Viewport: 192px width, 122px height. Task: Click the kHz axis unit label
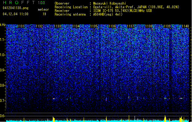click(3, 25)
